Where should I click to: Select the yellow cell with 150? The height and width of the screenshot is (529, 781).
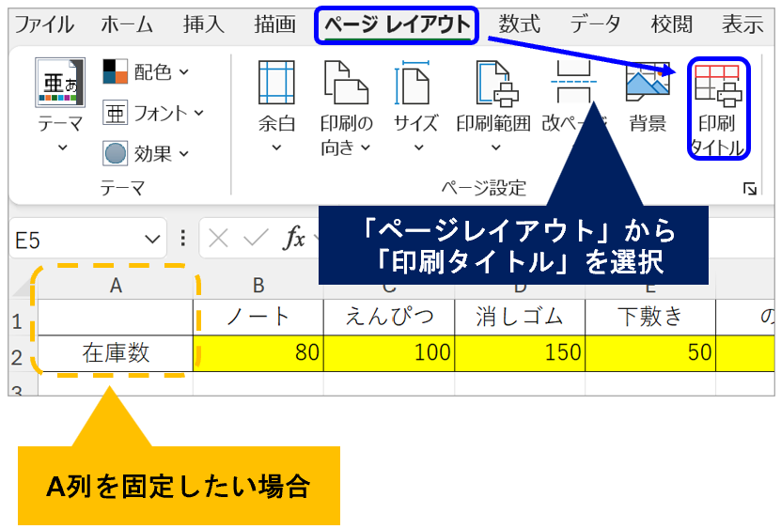(520, 353)
